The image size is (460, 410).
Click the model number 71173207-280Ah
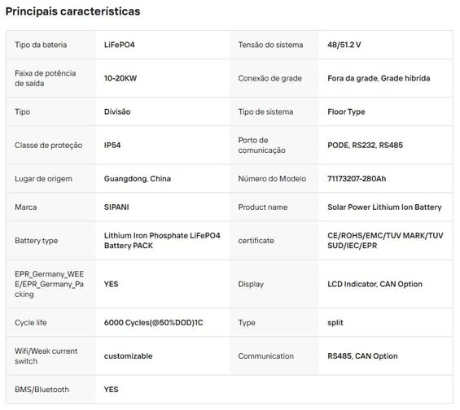357,178
